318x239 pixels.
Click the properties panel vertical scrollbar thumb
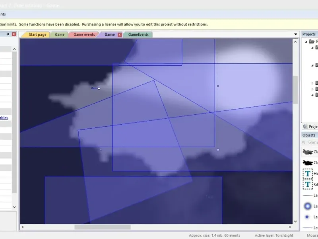(14, 122)
